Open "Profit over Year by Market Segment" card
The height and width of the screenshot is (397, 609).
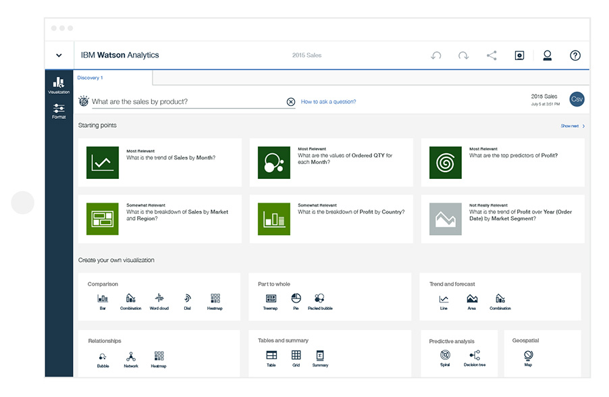tap(502, 219)
